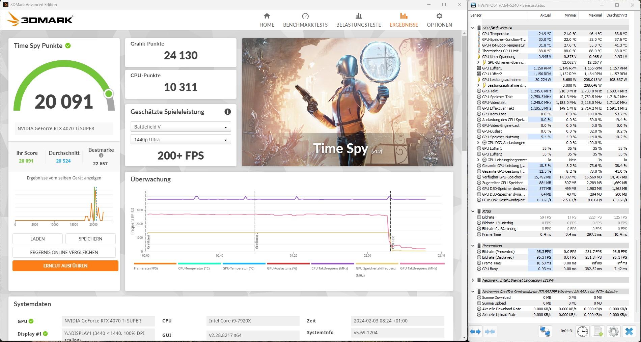Click HWiNFO clock reset timer icon
641x342 pixels.
point(582,332)
